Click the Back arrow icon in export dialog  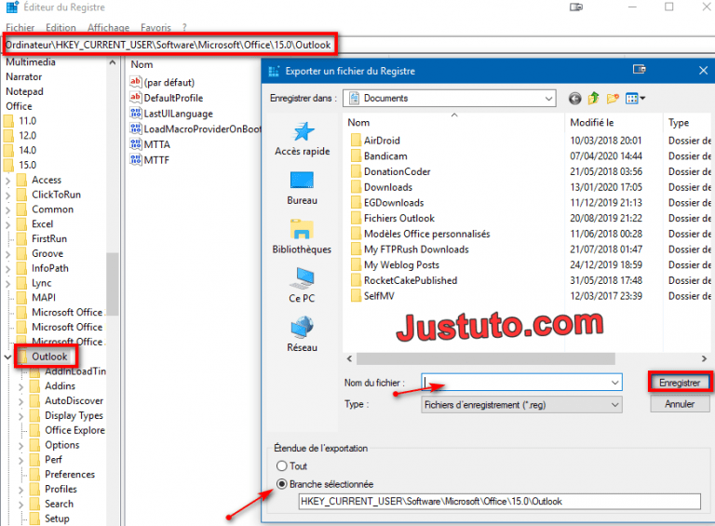pyautogui.click(x=574, y=98)
